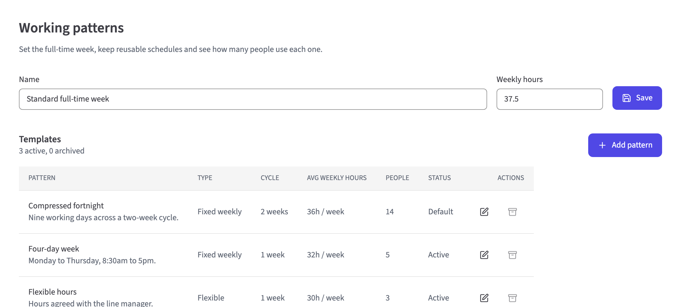Click the AVG WEEKLY HOURS column header
681x307 pixels.
(337, 178)
